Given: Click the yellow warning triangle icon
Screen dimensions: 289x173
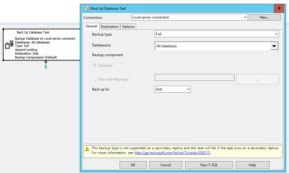Looking at the screenshot, I should click(87, 149).
